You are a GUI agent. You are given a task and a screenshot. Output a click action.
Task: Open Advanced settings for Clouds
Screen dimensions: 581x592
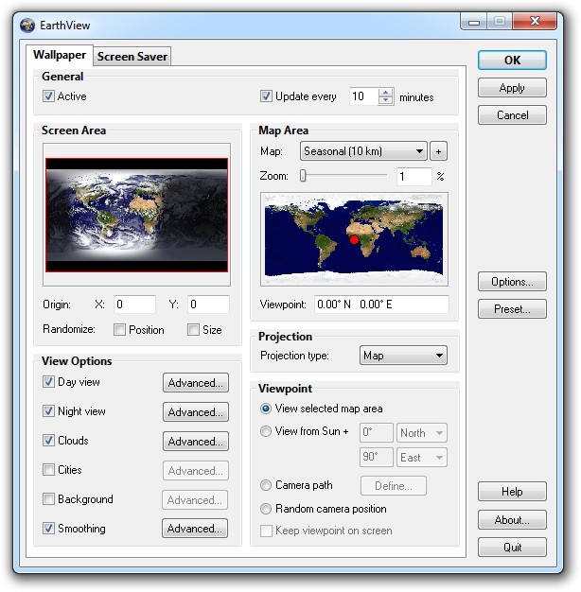(x=196, y=442)
